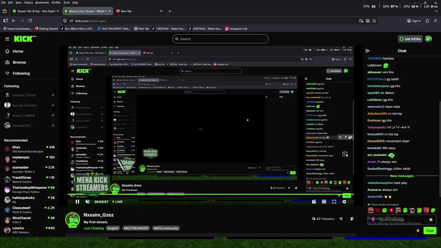
Task: Open the Firefox History menu
Action: (29, 2)
